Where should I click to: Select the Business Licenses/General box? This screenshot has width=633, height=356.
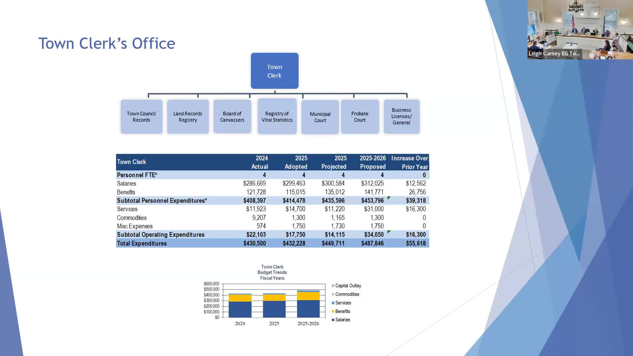point(401,116)
